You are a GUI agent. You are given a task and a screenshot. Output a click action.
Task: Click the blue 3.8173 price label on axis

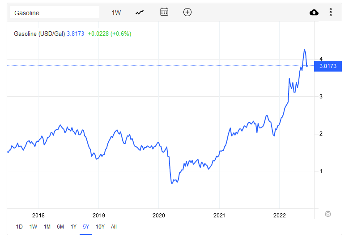pyautogui.click(x=328, y=66)
